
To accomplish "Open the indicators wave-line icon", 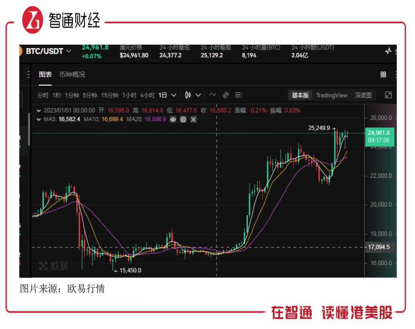I will (213, 95).
